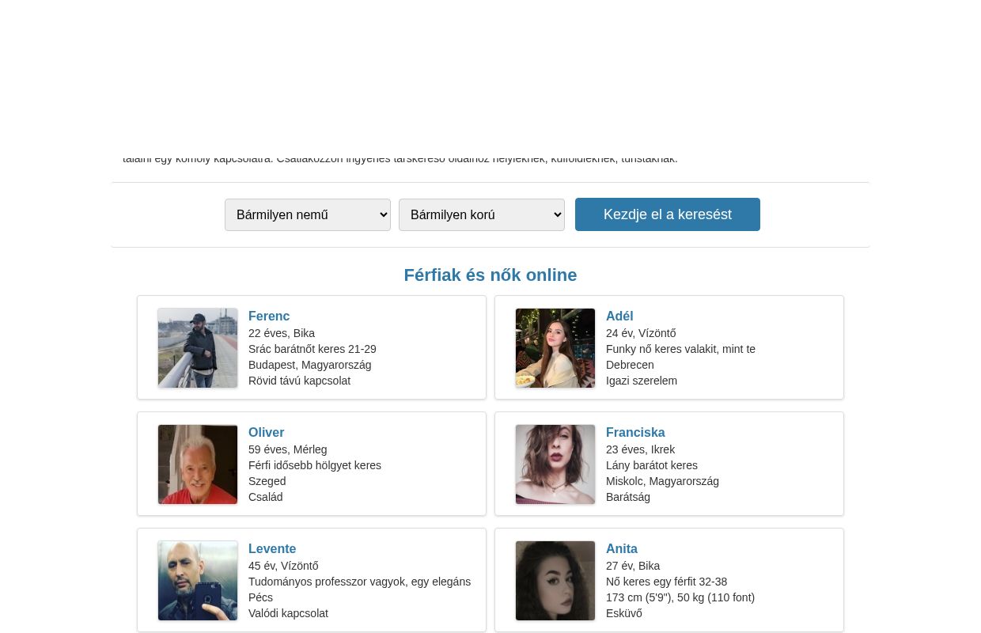Image resolution: width=981 pixels, height=633 pixels.
Task: Follow the Adél name link
Action: pos(619,316)
